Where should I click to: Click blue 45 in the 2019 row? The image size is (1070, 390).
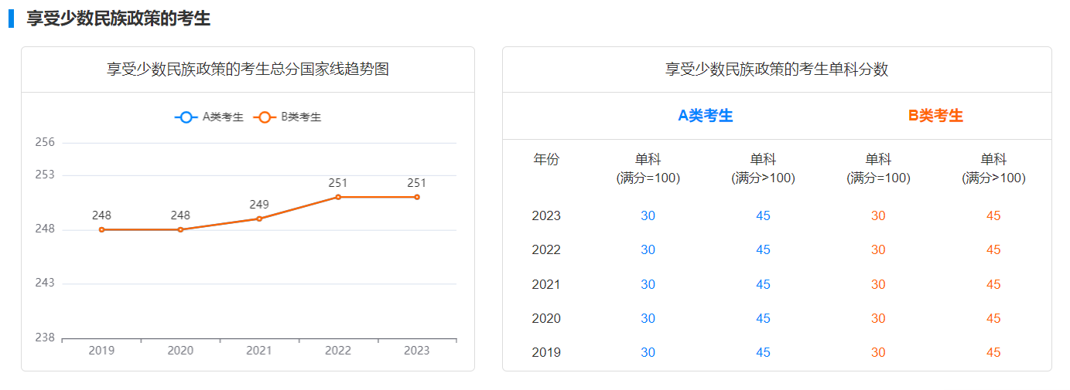point(764,353)
